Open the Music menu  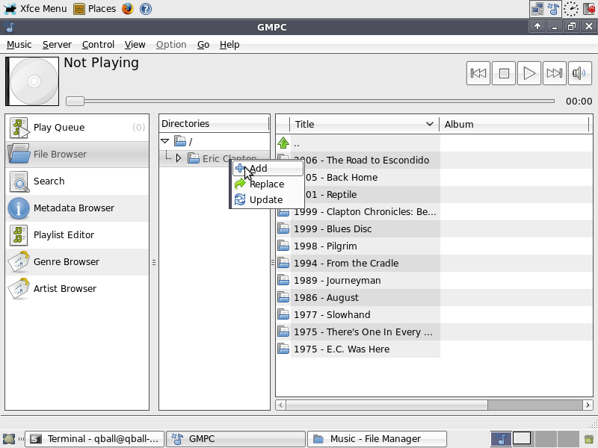(x=19, y=45)
